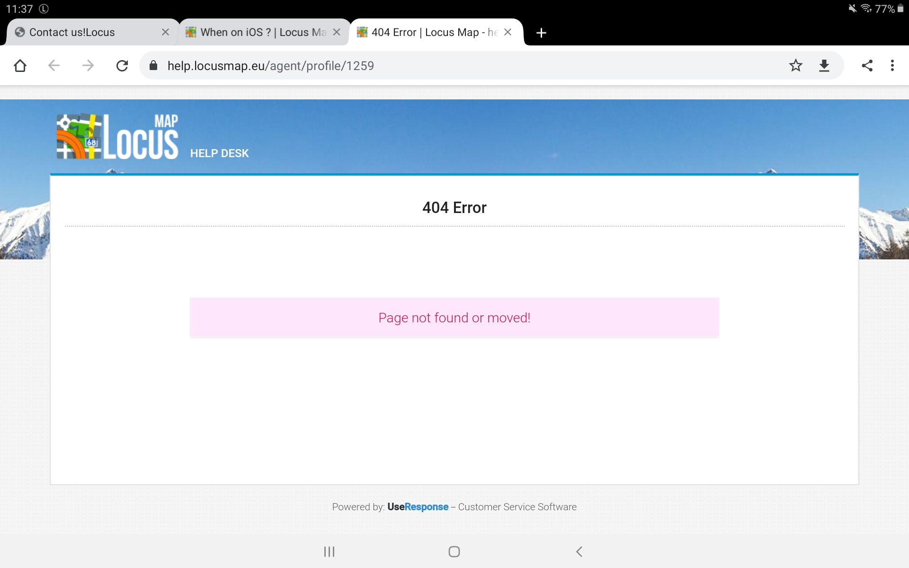Tap the browser home icon

coord(20,66)
